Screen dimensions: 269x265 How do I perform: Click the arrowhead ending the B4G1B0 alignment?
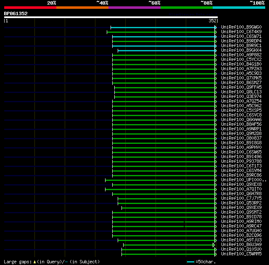click(216, 64)
